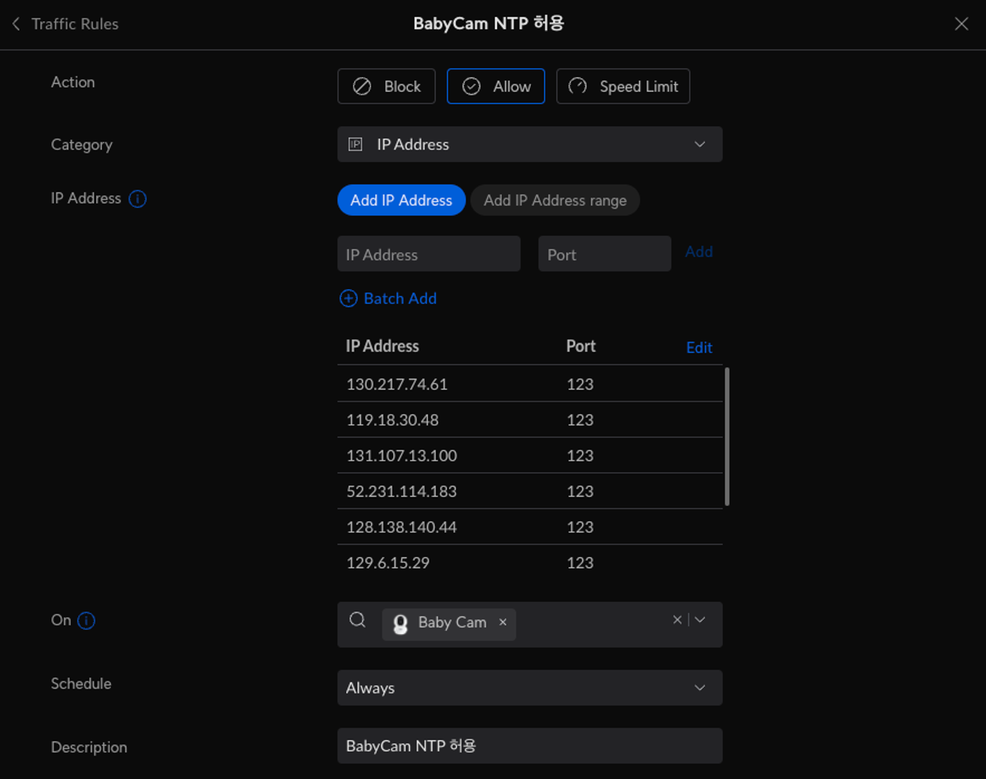This screenshot has width=986, height=779.
Task: Focus the Port input field
Action: click(x=604, y=254)
